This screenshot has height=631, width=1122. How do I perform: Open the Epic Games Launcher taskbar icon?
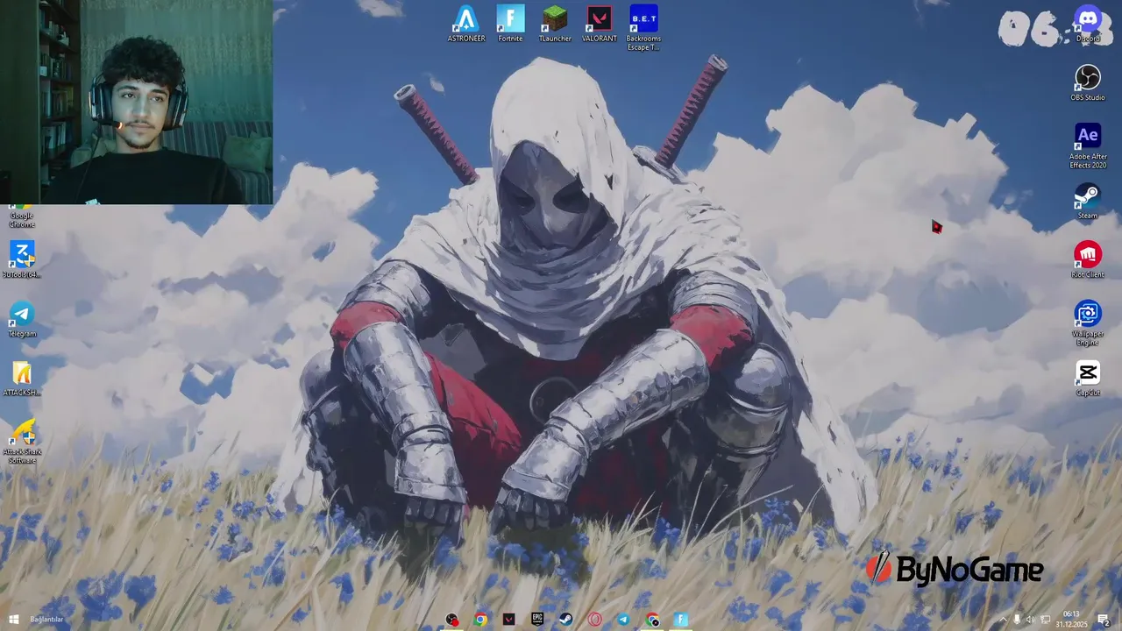pyautogui.click(x=537, y=620)
